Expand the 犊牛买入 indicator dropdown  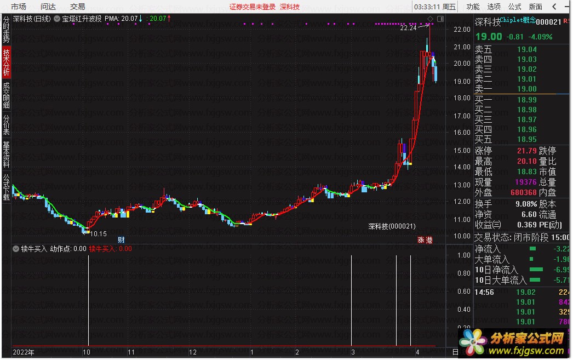tap(16, 249)
